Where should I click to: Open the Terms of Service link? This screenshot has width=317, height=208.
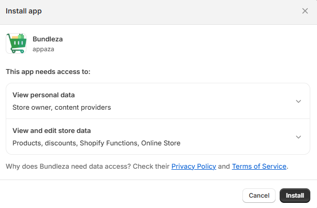259,166
